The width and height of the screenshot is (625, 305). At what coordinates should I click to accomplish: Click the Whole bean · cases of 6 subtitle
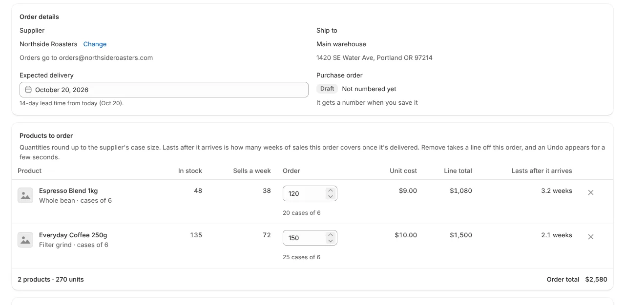pyautogui.click(x=75, y=200)
